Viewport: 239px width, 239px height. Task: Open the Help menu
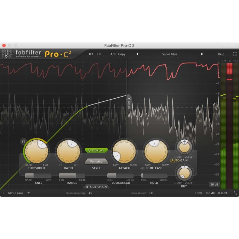click(x=221, y=54)
